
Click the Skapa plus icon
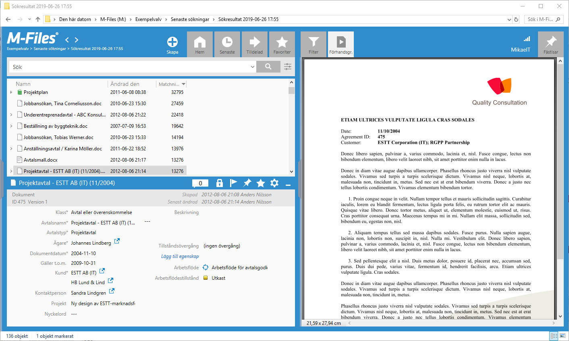point(172,42)
